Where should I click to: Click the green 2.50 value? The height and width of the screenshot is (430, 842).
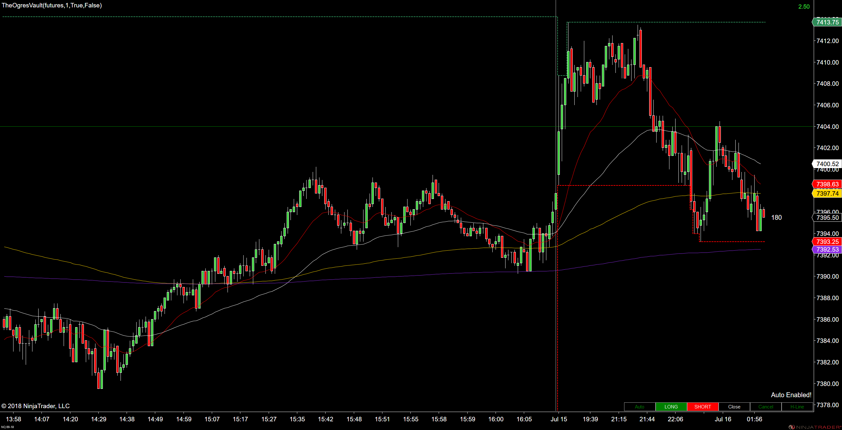(804, 7)
